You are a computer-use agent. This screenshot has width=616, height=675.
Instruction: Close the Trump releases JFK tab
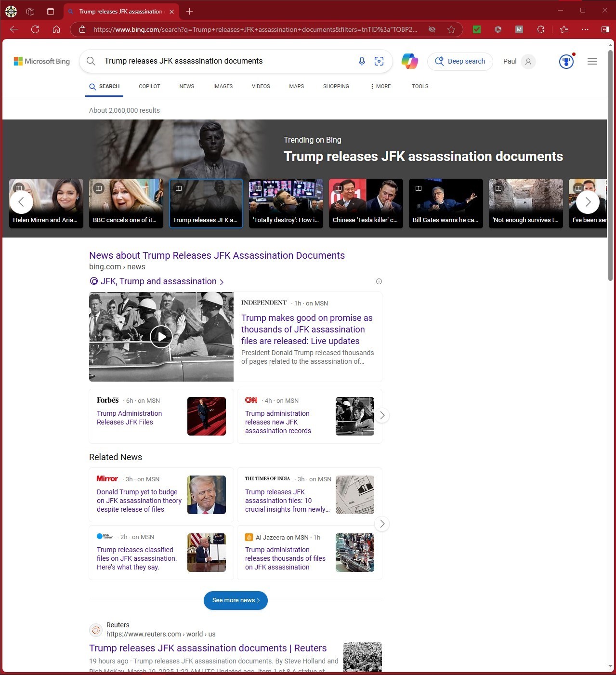(171, 12)
